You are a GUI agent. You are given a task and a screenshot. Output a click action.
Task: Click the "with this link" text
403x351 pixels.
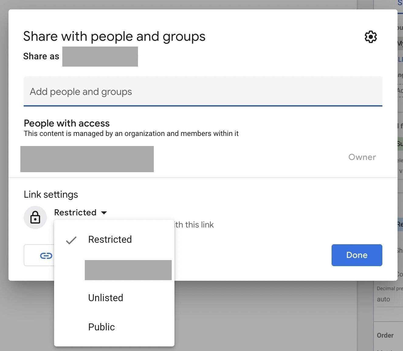pos(193,225)
